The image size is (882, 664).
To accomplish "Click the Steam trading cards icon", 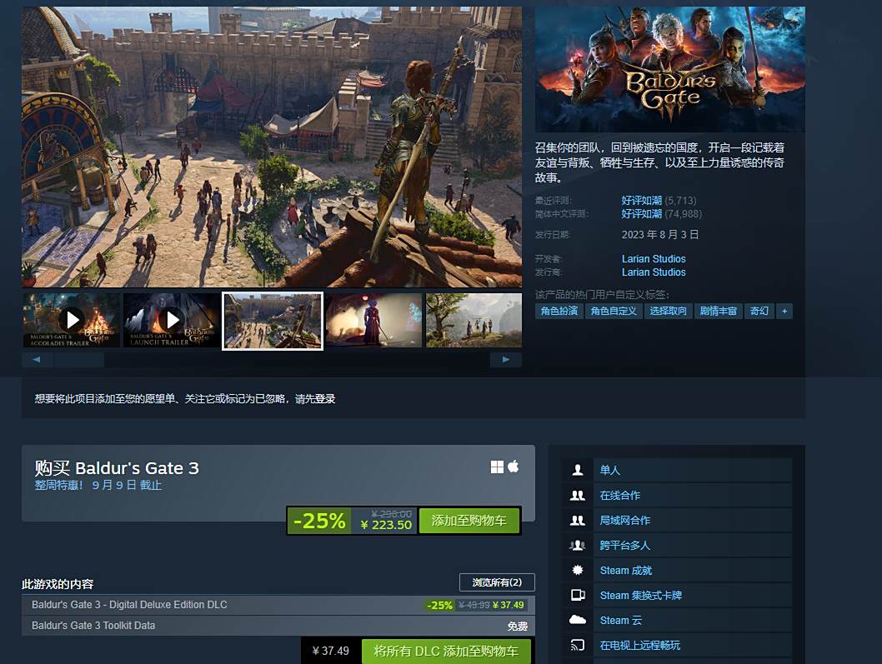I will click(578, 595).
